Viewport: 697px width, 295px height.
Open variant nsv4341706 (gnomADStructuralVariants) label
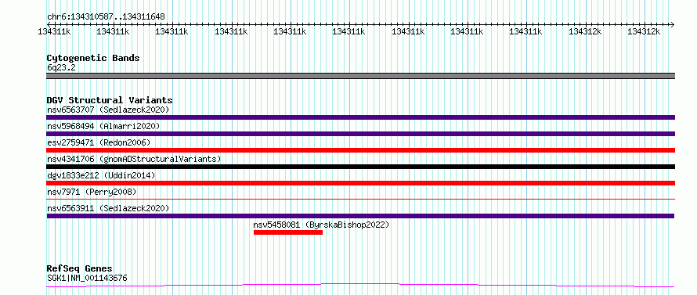tap(134, 159)
